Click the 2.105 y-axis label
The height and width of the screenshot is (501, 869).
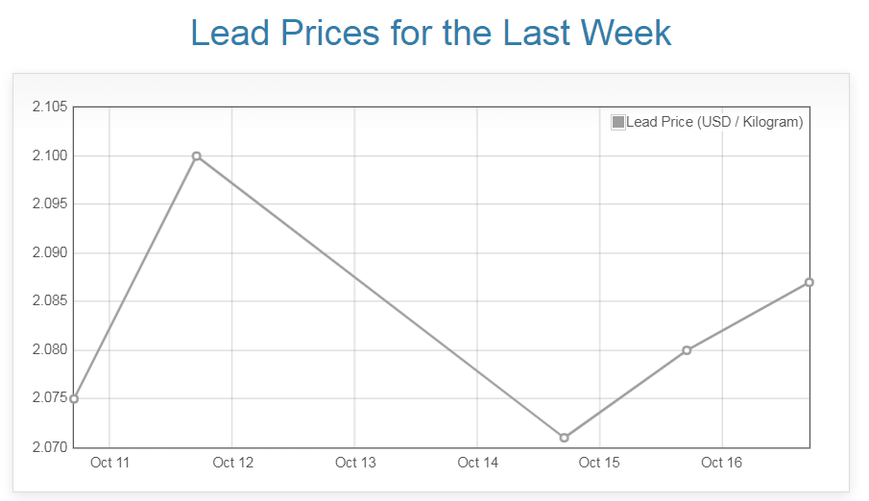pyautogui.click(x=49, y=107)
